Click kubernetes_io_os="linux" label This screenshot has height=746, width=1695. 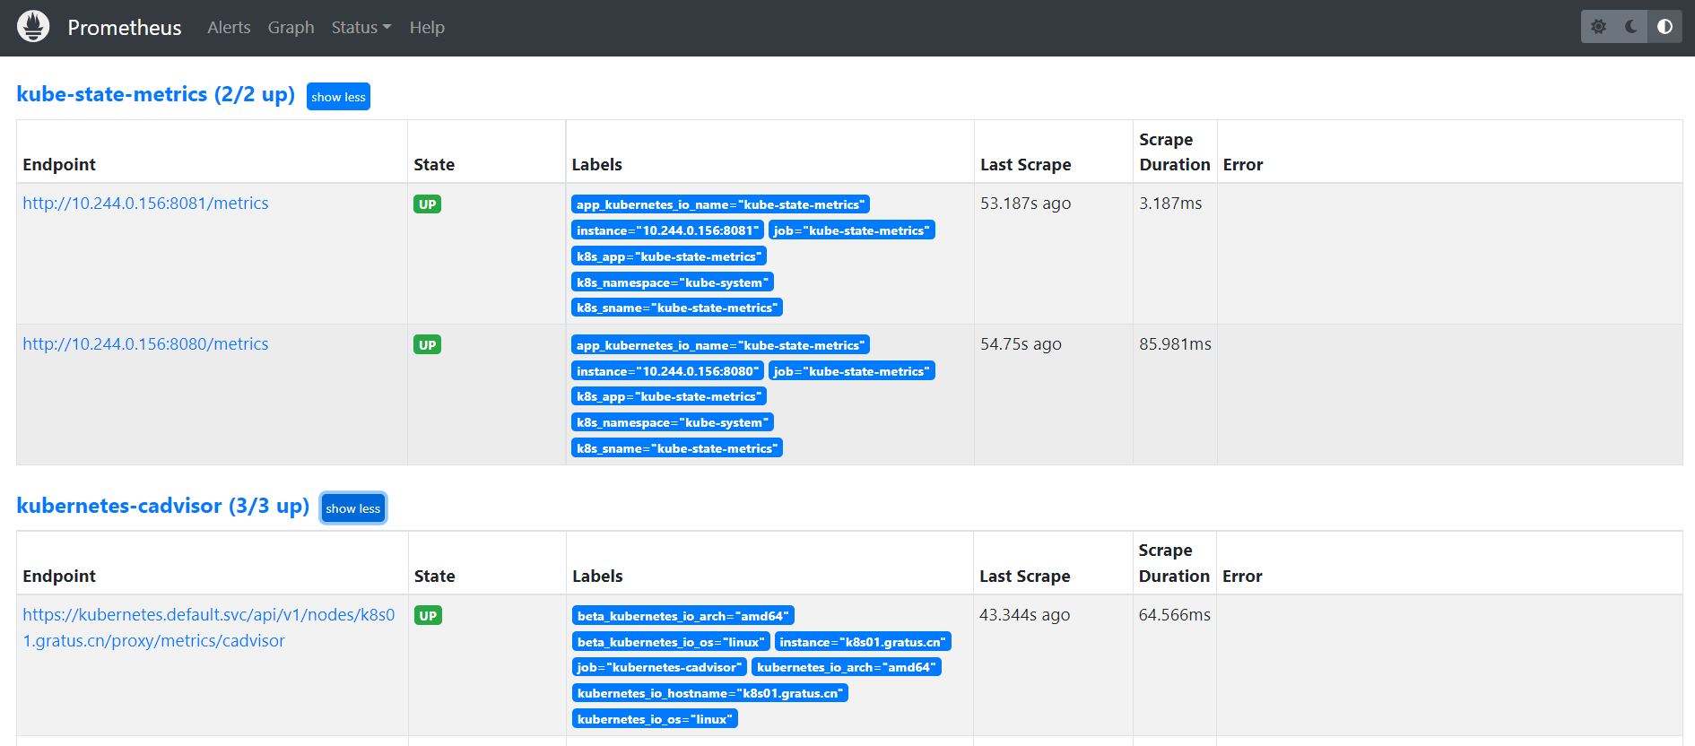pos(655,719)
